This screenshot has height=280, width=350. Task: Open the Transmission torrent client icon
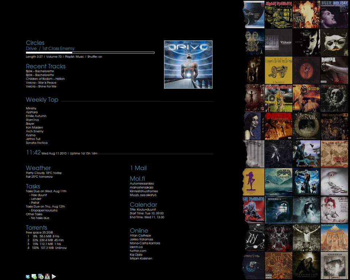pos(47,277)
